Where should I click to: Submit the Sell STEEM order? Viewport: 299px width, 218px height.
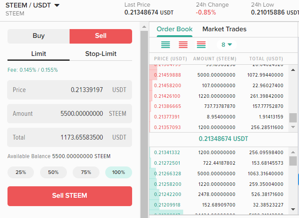pyautogui.click(x=70, y=196)
